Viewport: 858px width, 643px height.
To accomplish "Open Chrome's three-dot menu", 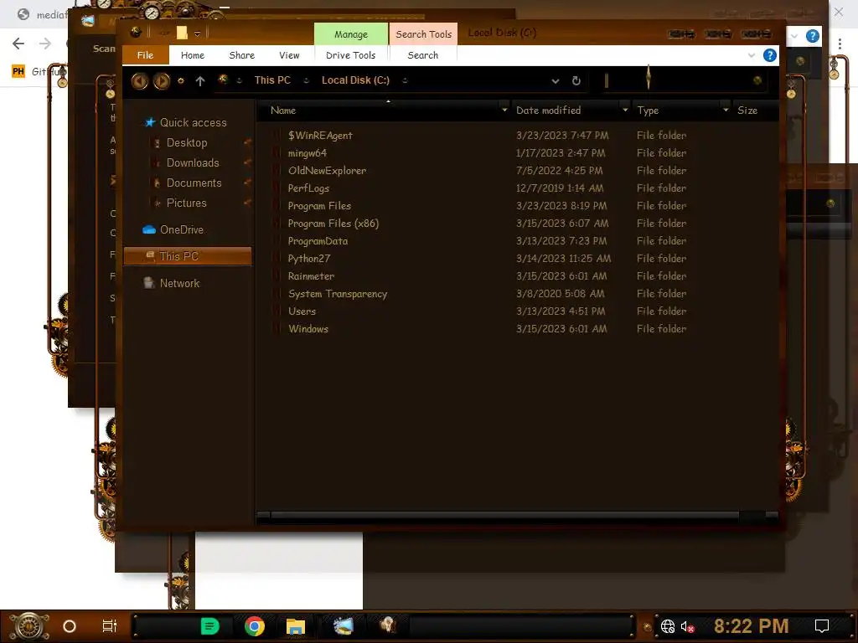I will (840, 44).
